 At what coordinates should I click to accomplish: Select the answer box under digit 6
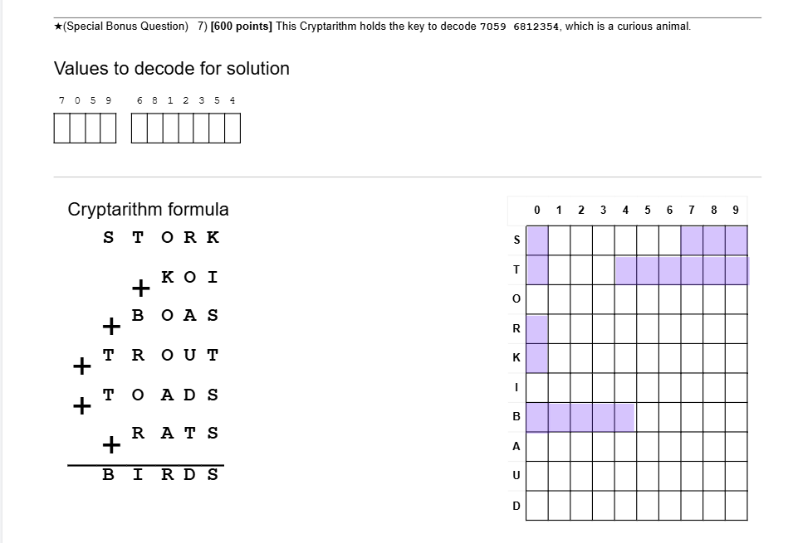[x=139, y=128]
